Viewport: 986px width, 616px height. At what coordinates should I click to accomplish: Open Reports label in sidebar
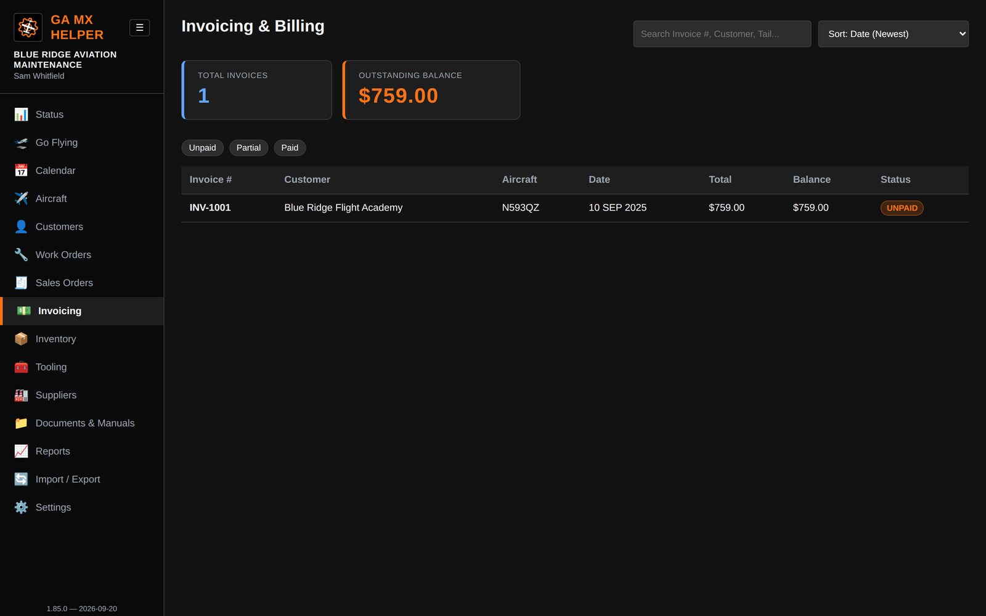(x=53, y=451)
